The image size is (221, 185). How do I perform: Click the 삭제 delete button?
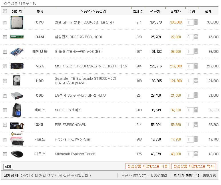pyautogui.click(x=8, y=167)
